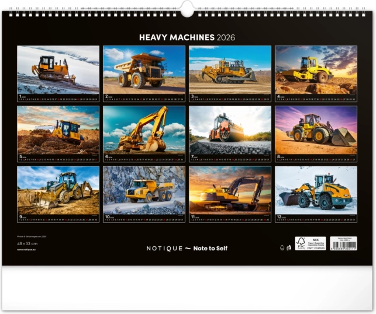Click the September backhoe loader photo

[58, 190]
